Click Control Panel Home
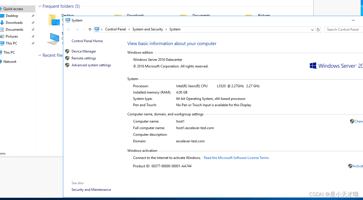The image size is (363, 200). pos(87,41)
